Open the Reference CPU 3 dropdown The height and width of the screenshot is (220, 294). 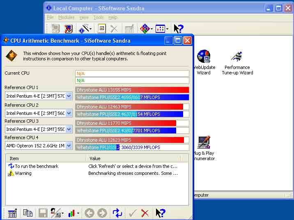69,129
